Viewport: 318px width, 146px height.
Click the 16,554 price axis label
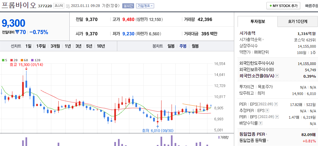point(219,64)
